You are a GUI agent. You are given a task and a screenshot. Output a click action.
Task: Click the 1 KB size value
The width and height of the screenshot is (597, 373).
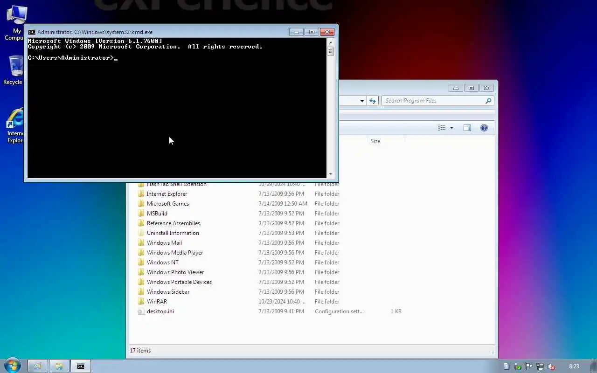(x=396, y=311)
